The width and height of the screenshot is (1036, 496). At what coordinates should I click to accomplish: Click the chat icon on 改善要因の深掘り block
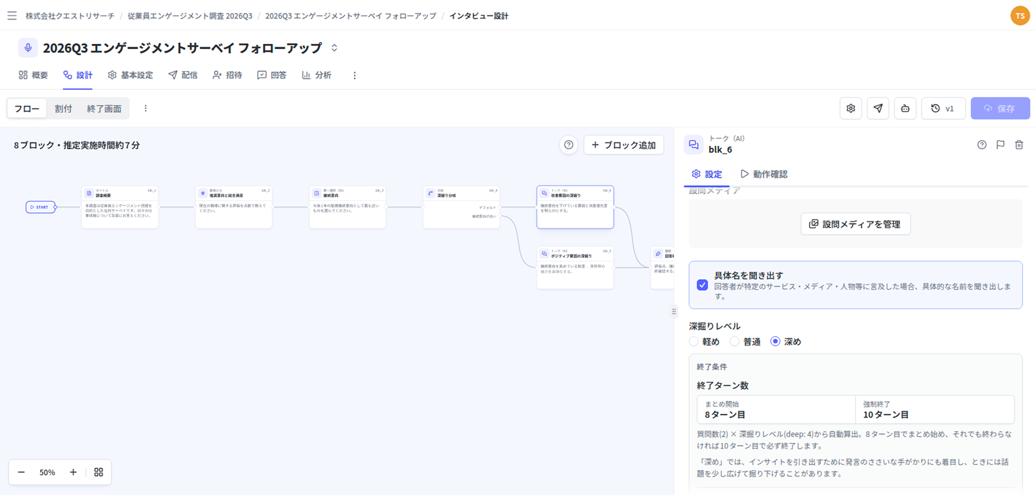[x=544, y=193]
